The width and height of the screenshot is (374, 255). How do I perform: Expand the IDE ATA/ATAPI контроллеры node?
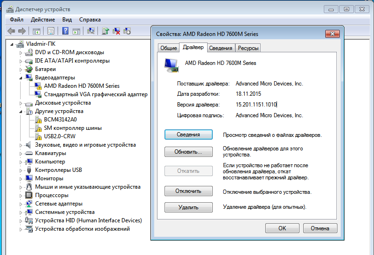[21, 61]
